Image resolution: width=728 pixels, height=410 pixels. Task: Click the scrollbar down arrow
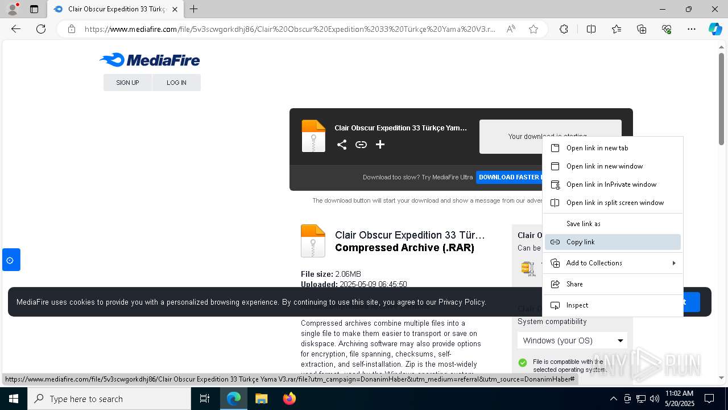[x=722, y=378]
